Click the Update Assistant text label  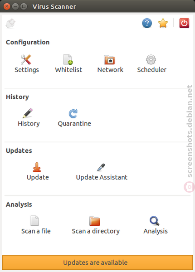(102, 177)
